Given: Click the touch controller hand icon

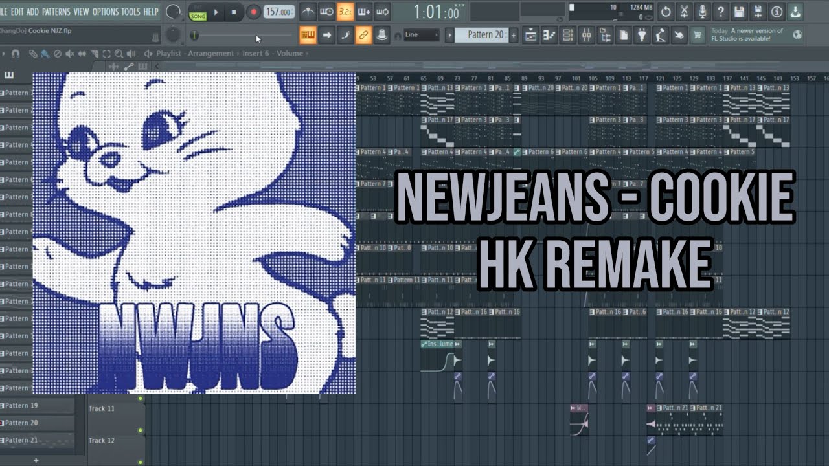Looking at the screenshot, I should click(x=679, y=36).
